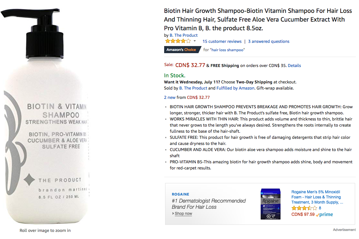Click the Rogaine ad star rating

304,208
